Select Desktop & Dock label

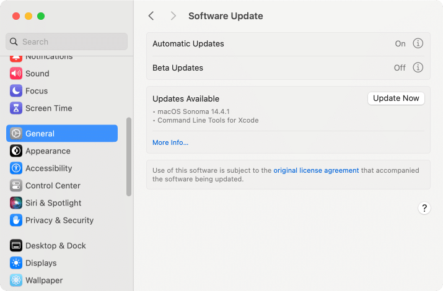click(x=55, y=246)
